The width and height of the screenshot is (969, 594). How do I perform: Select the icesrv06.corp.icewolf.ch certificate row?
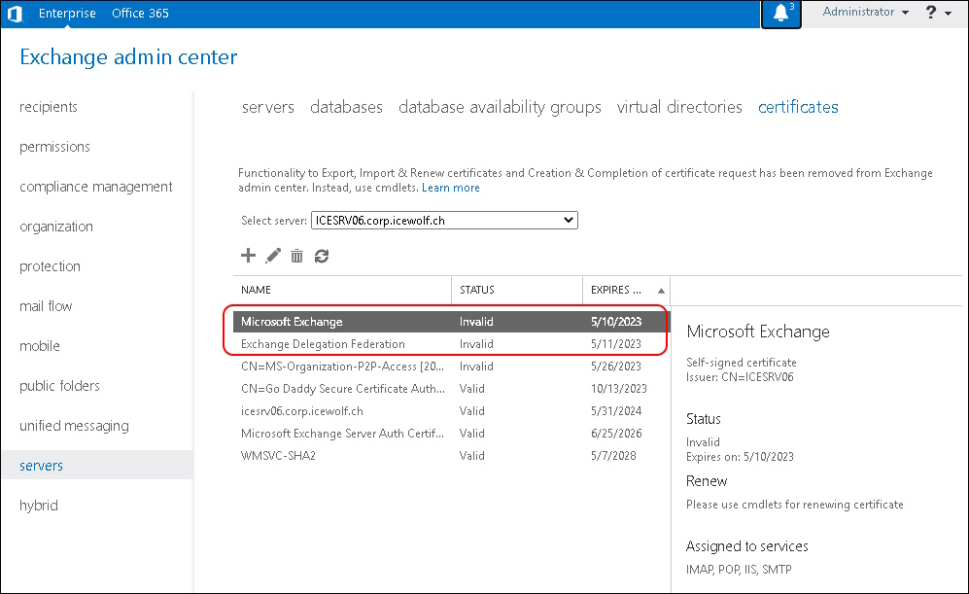click(450, 410)
